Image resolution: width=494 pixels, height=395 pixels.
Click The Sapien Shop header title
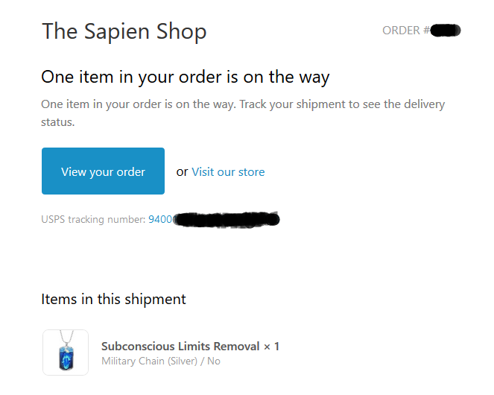click(x=124, y=31)
